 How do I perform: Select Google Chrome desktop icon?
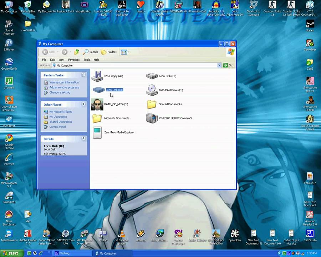9,142
